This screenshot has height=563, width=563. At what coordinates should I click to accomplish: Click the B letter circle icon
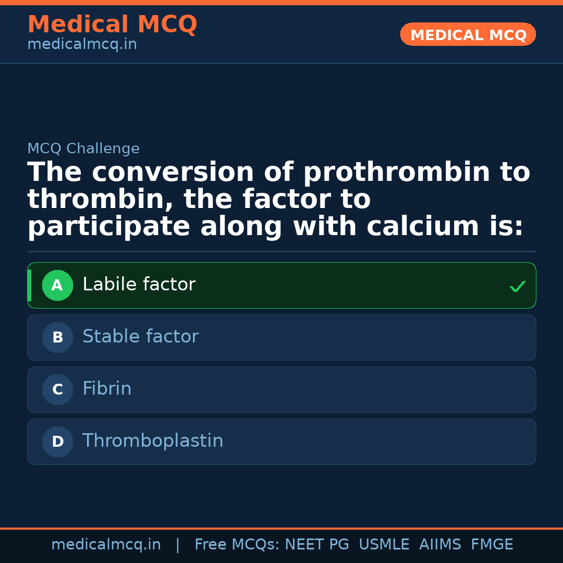[57, 337]
